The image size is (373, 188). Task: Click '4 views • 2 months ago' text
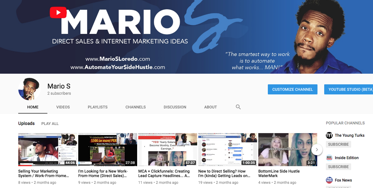(277, 182)
